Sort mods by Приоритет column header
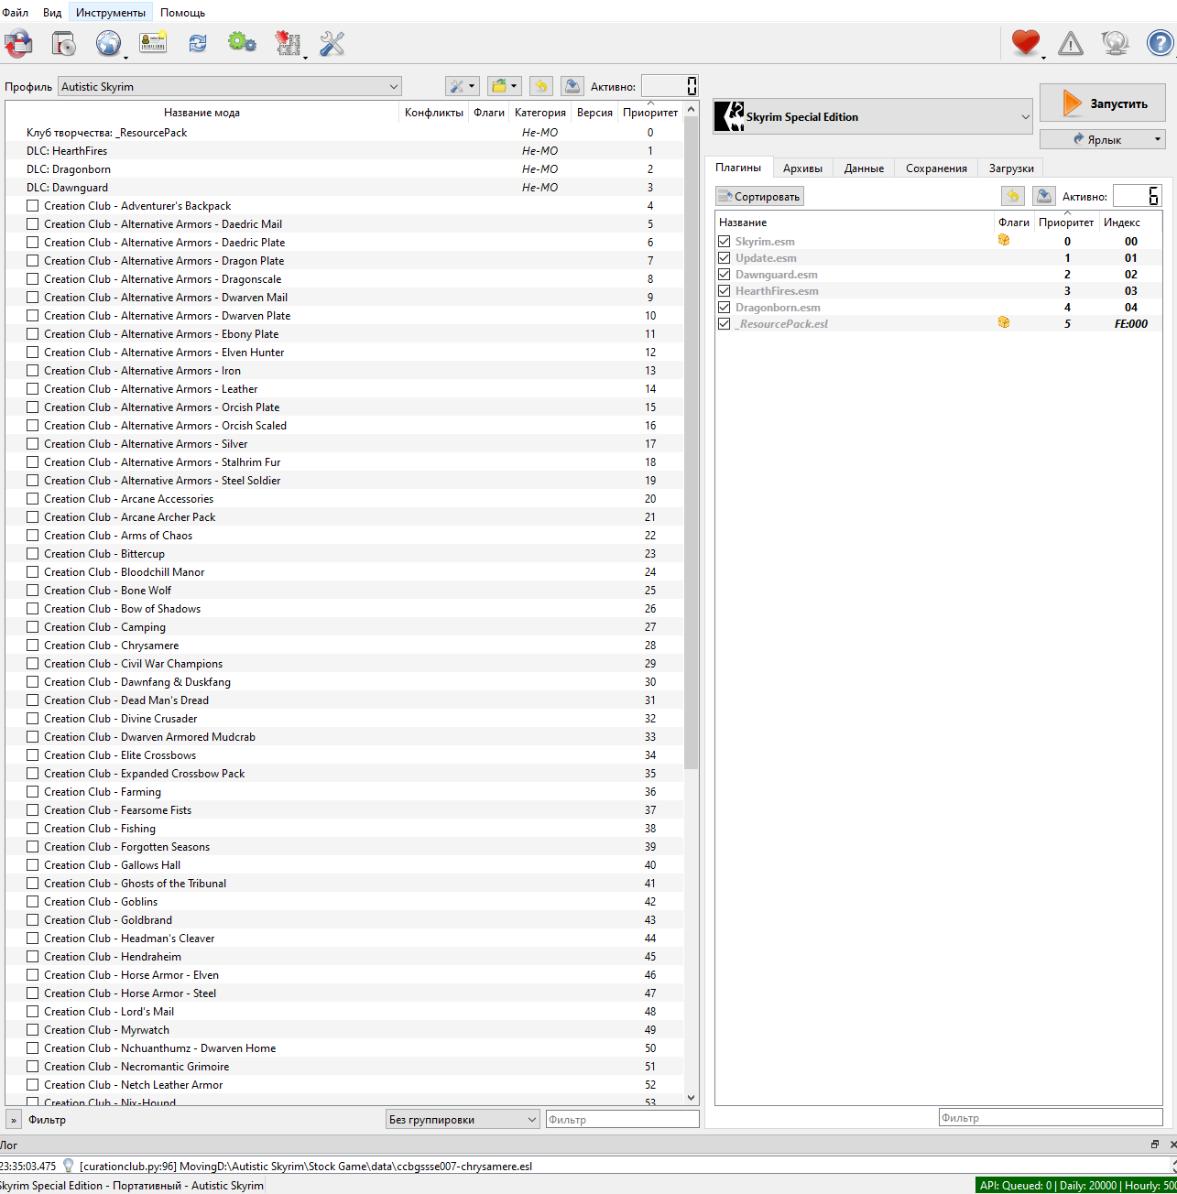 [650, 112]
